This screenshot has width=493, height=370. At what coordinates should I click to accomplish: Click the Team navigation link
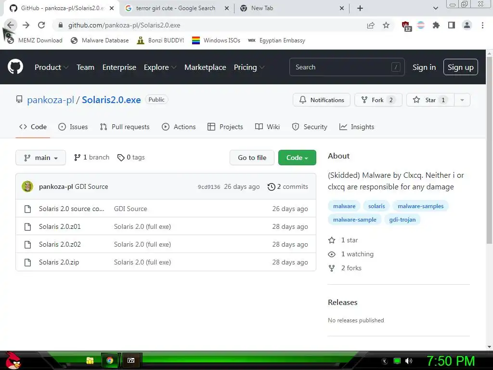(x=86, y=67)
